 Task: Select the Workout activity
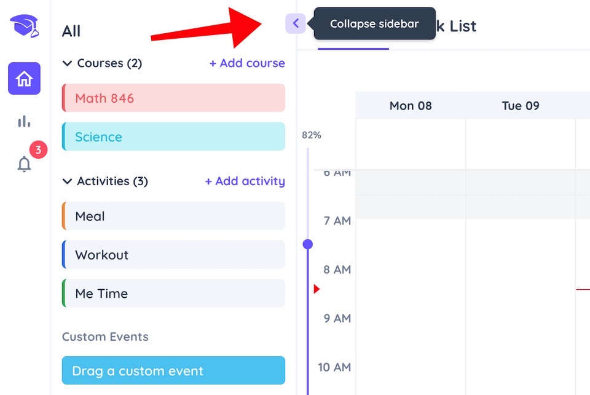click(x=173, y=255)
